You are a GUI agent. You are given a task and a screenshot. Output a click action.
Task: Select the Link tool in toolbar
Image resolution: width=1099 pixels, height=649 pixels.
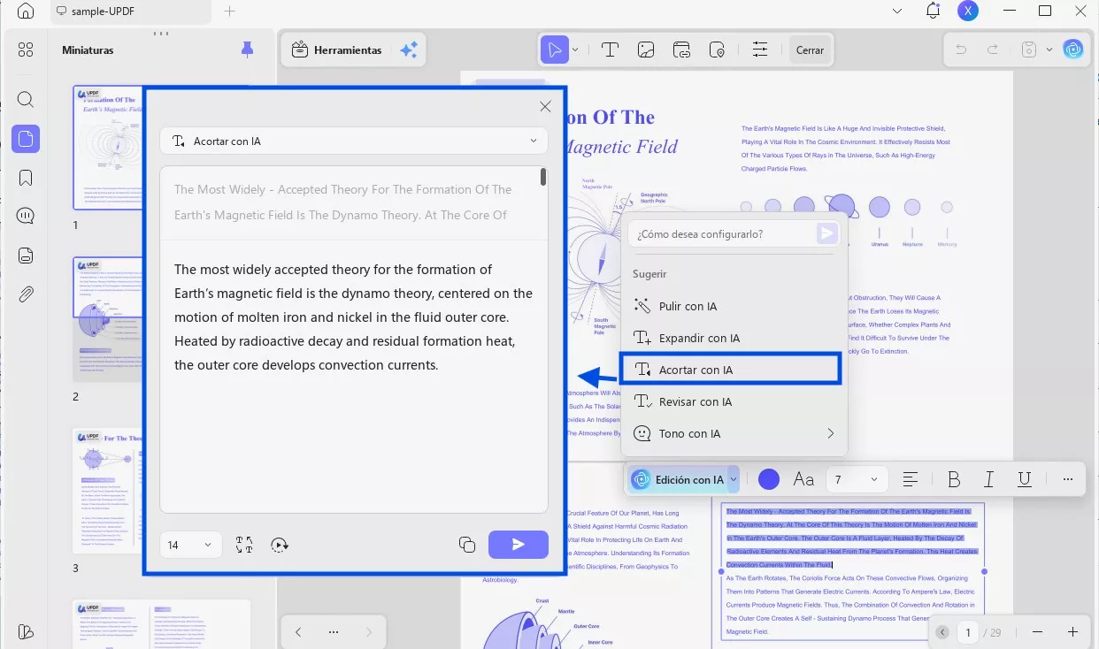click(x=681, y=50)
